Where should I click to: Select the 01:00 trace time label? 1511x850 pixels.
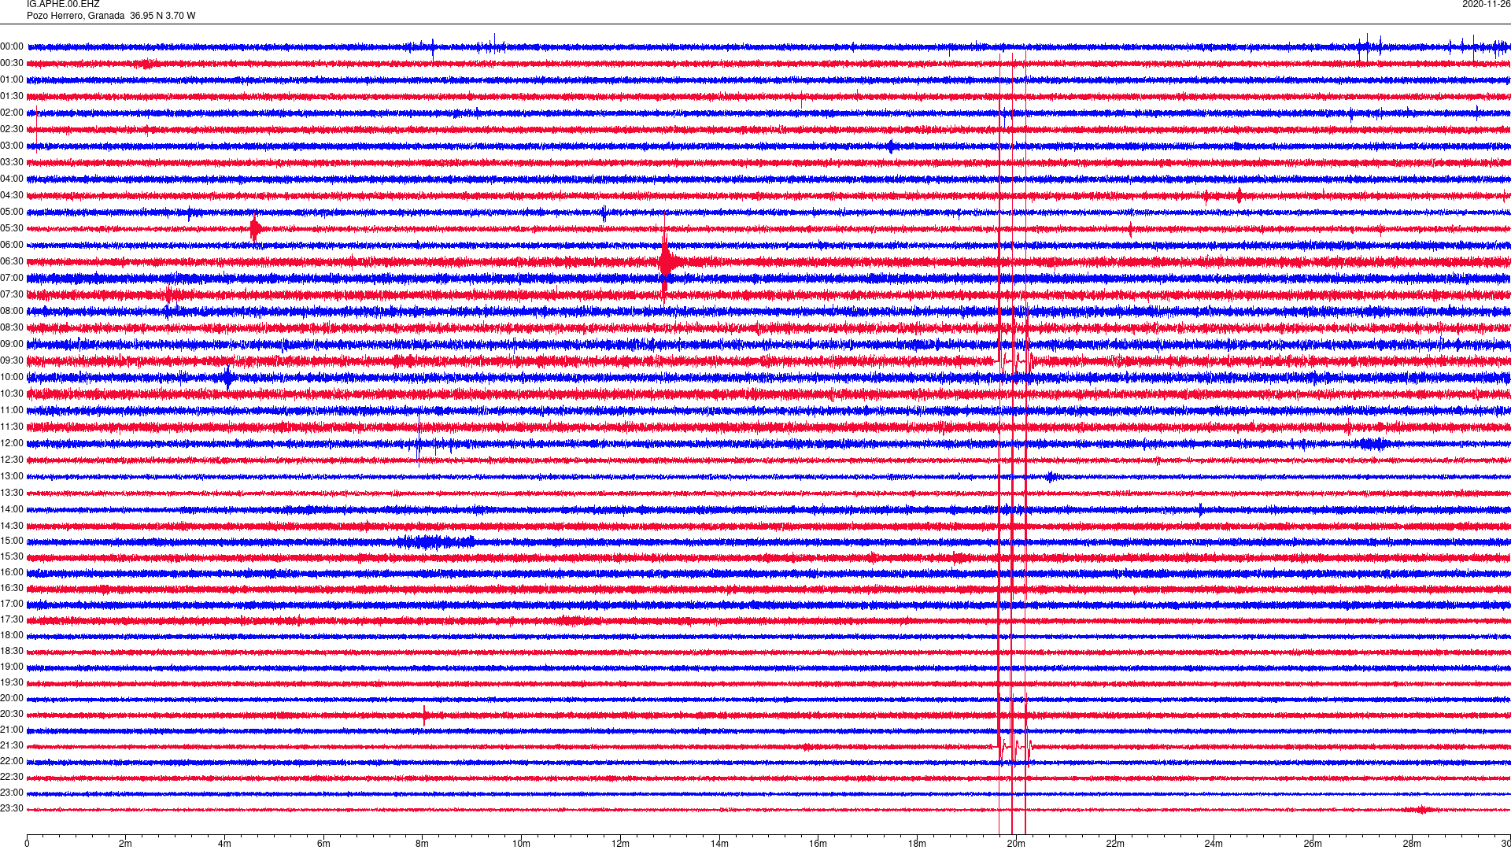tap(12, 79)
